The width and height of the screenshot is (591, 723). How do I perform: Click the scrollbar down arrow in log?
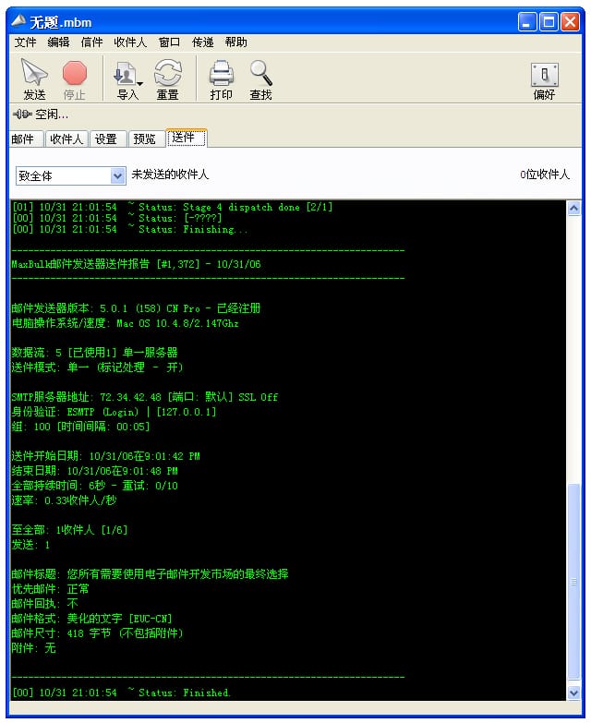(573, 693)
